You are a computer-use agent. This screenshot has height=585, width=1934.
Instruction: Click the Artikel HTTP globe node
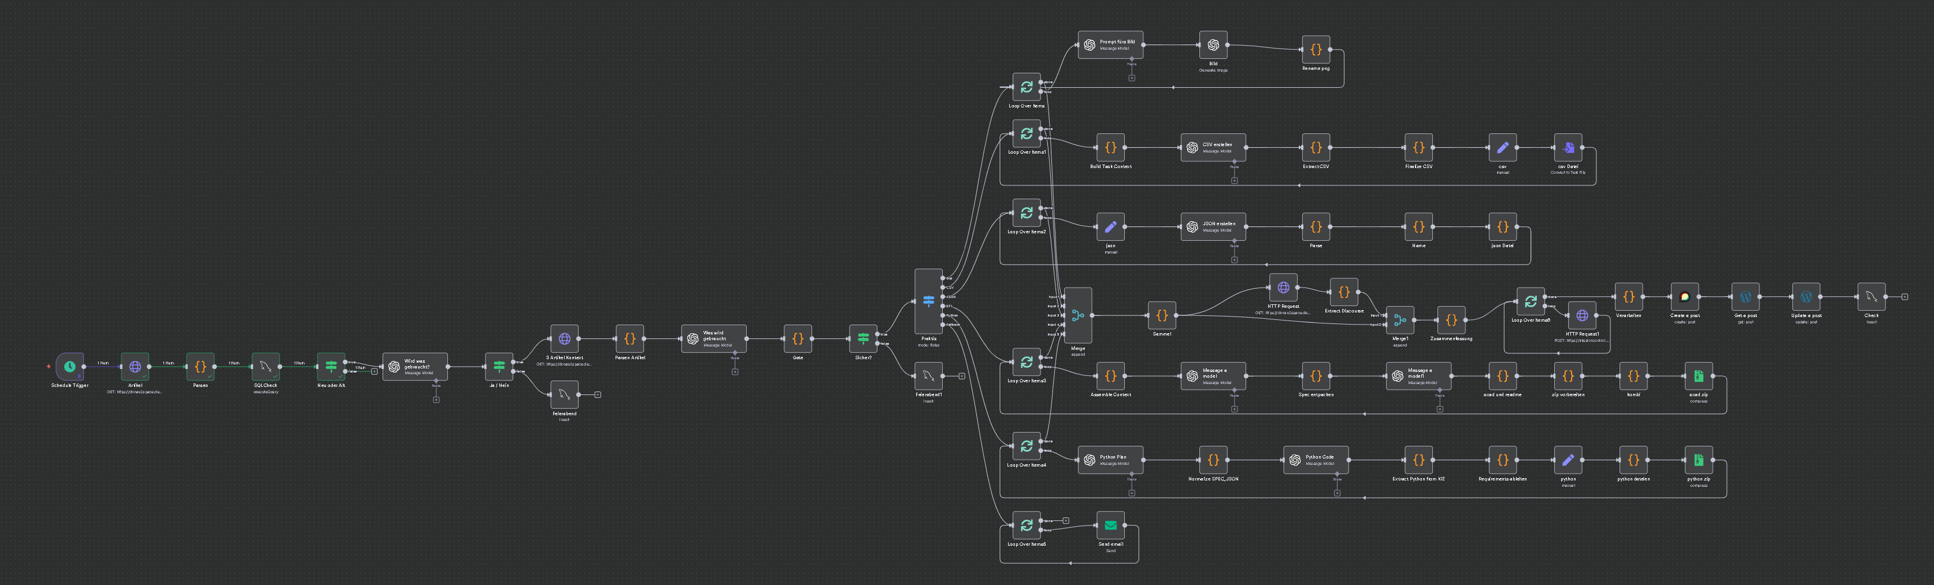[x=135, y=367]
